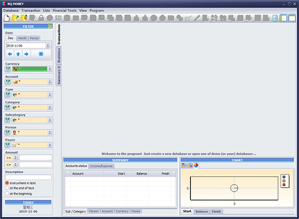299x219 pixels.
Task: Select 'everywhere in text' radio option
Action: point(7,183)
